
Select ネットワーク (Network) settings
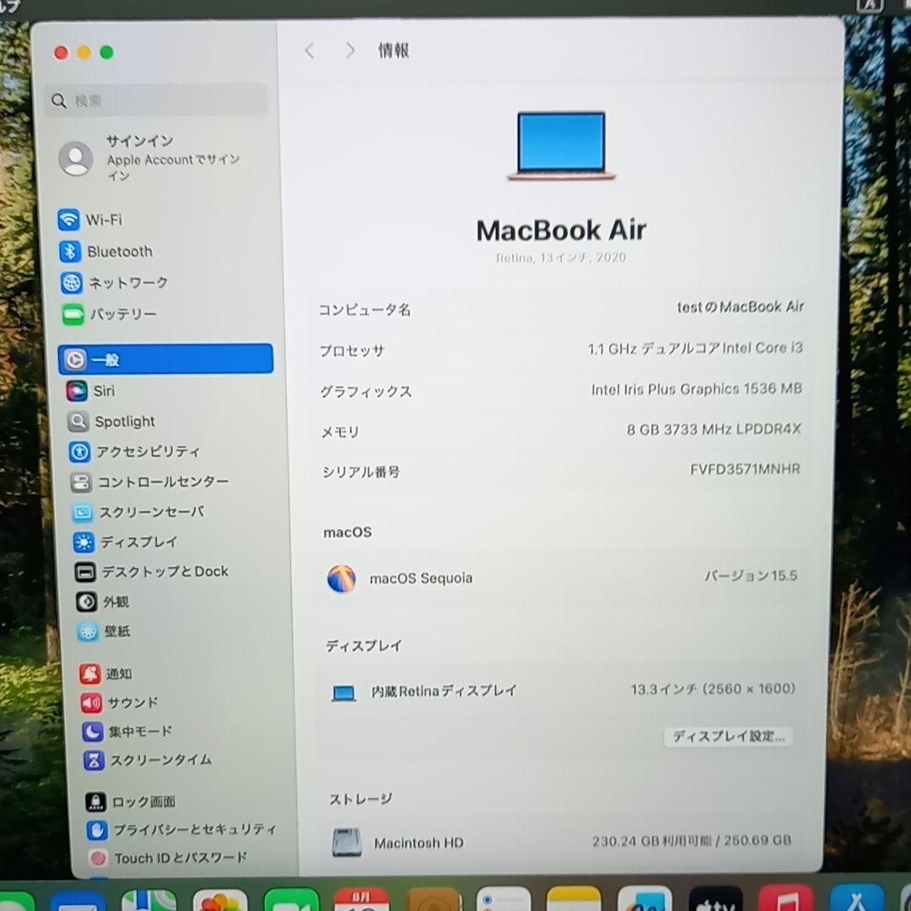click(x=128, y=283)
